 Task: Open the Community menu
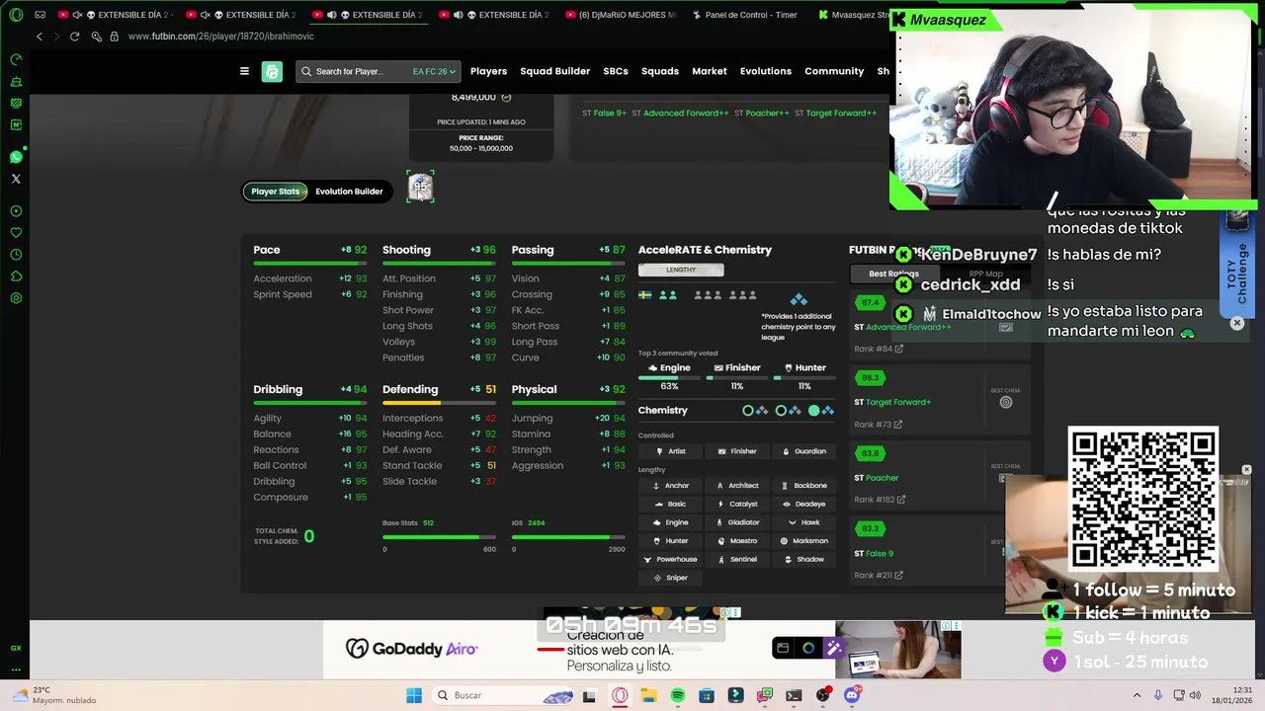[834, 71]
